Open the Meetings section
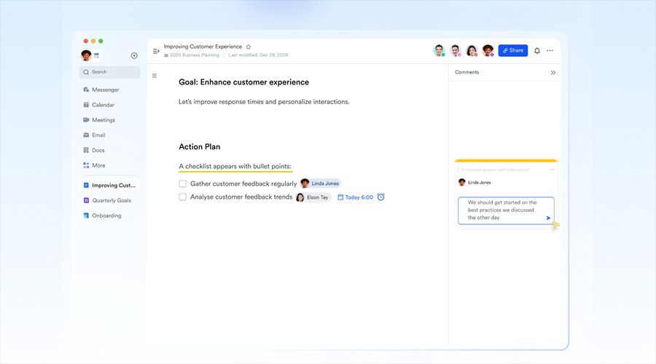 tap(103, 120)
